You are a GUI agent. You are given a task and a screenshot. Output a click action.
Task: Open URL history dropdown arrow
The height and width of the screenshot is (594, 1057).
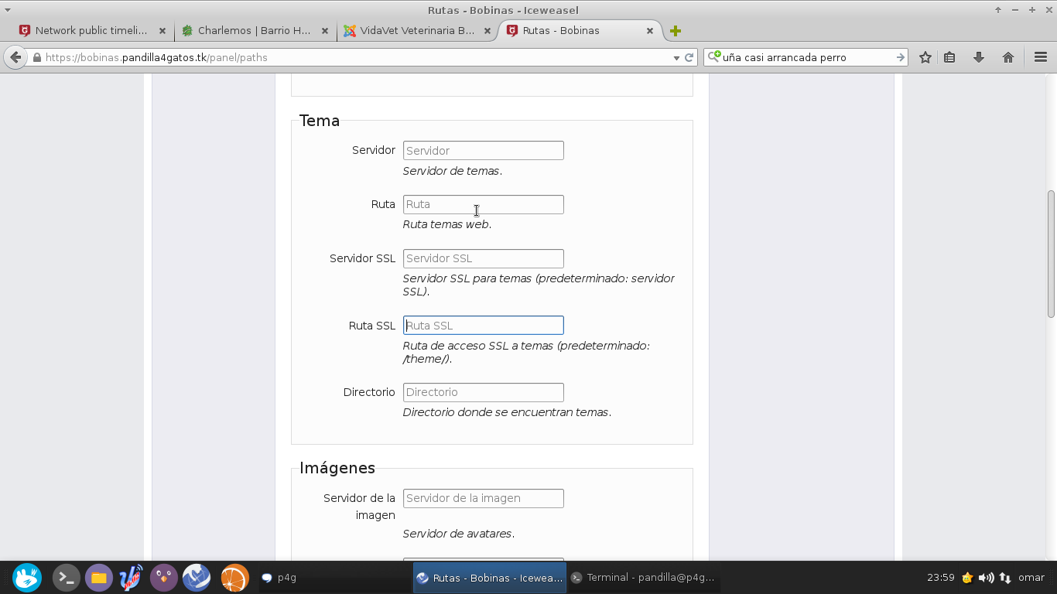676,57
